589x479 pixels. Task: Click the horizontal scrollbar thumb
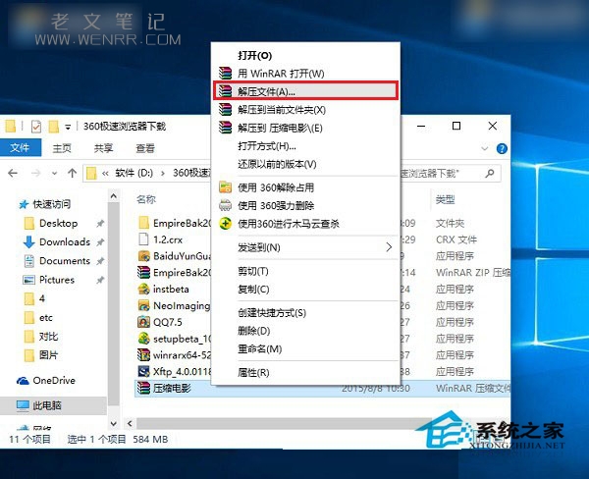pos(286,424)
